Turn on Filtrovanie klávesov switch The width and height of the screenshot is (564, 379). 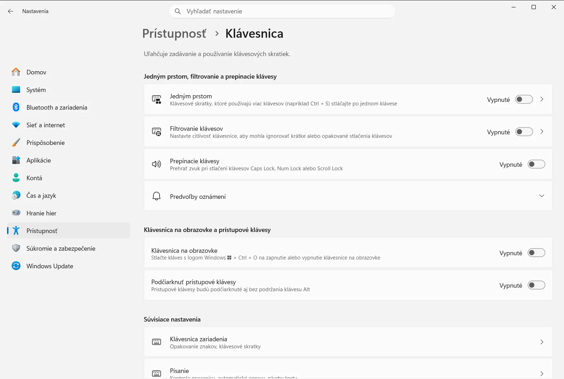coord(524,132)
